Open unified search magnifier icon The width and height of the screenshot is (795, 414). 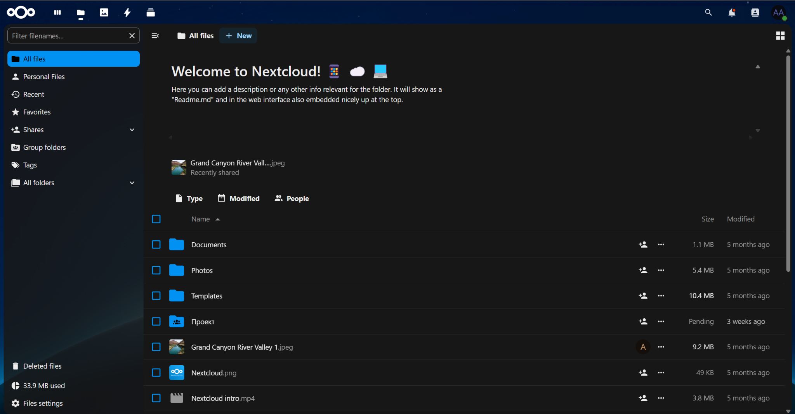[708, 12]
